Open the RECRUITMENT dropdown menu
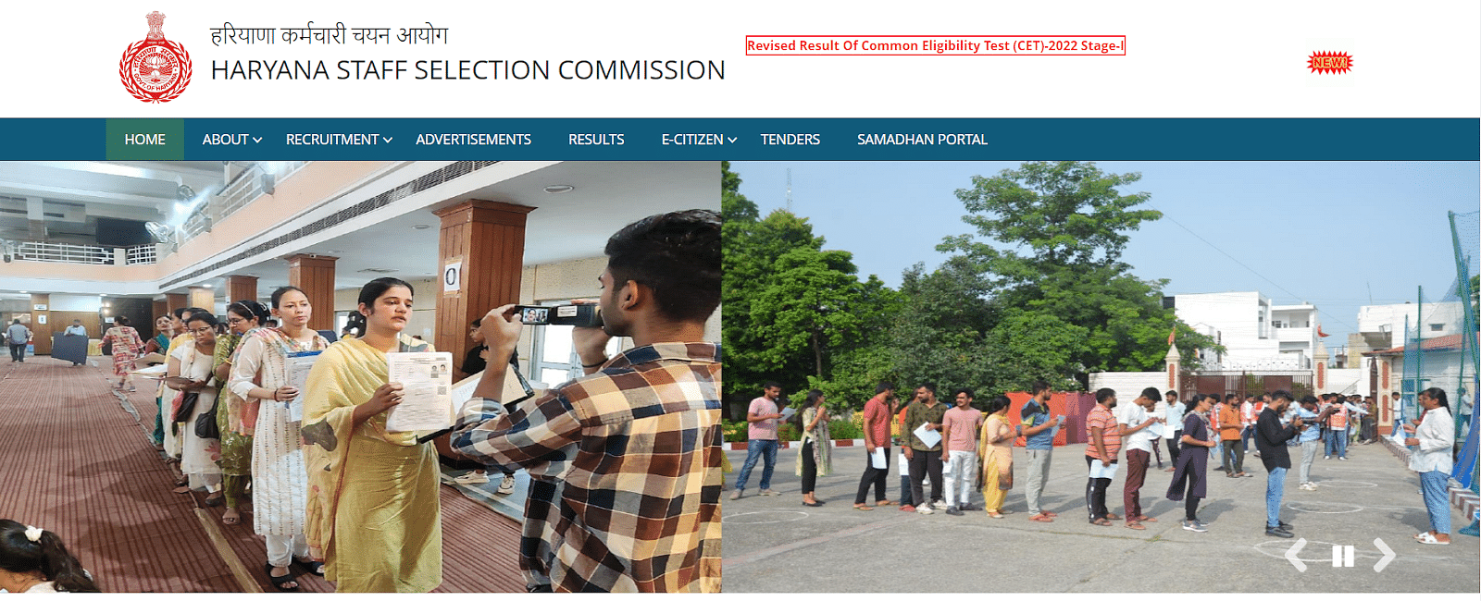The width and height of the screenshot is (1481, 601). click(339, 140)
